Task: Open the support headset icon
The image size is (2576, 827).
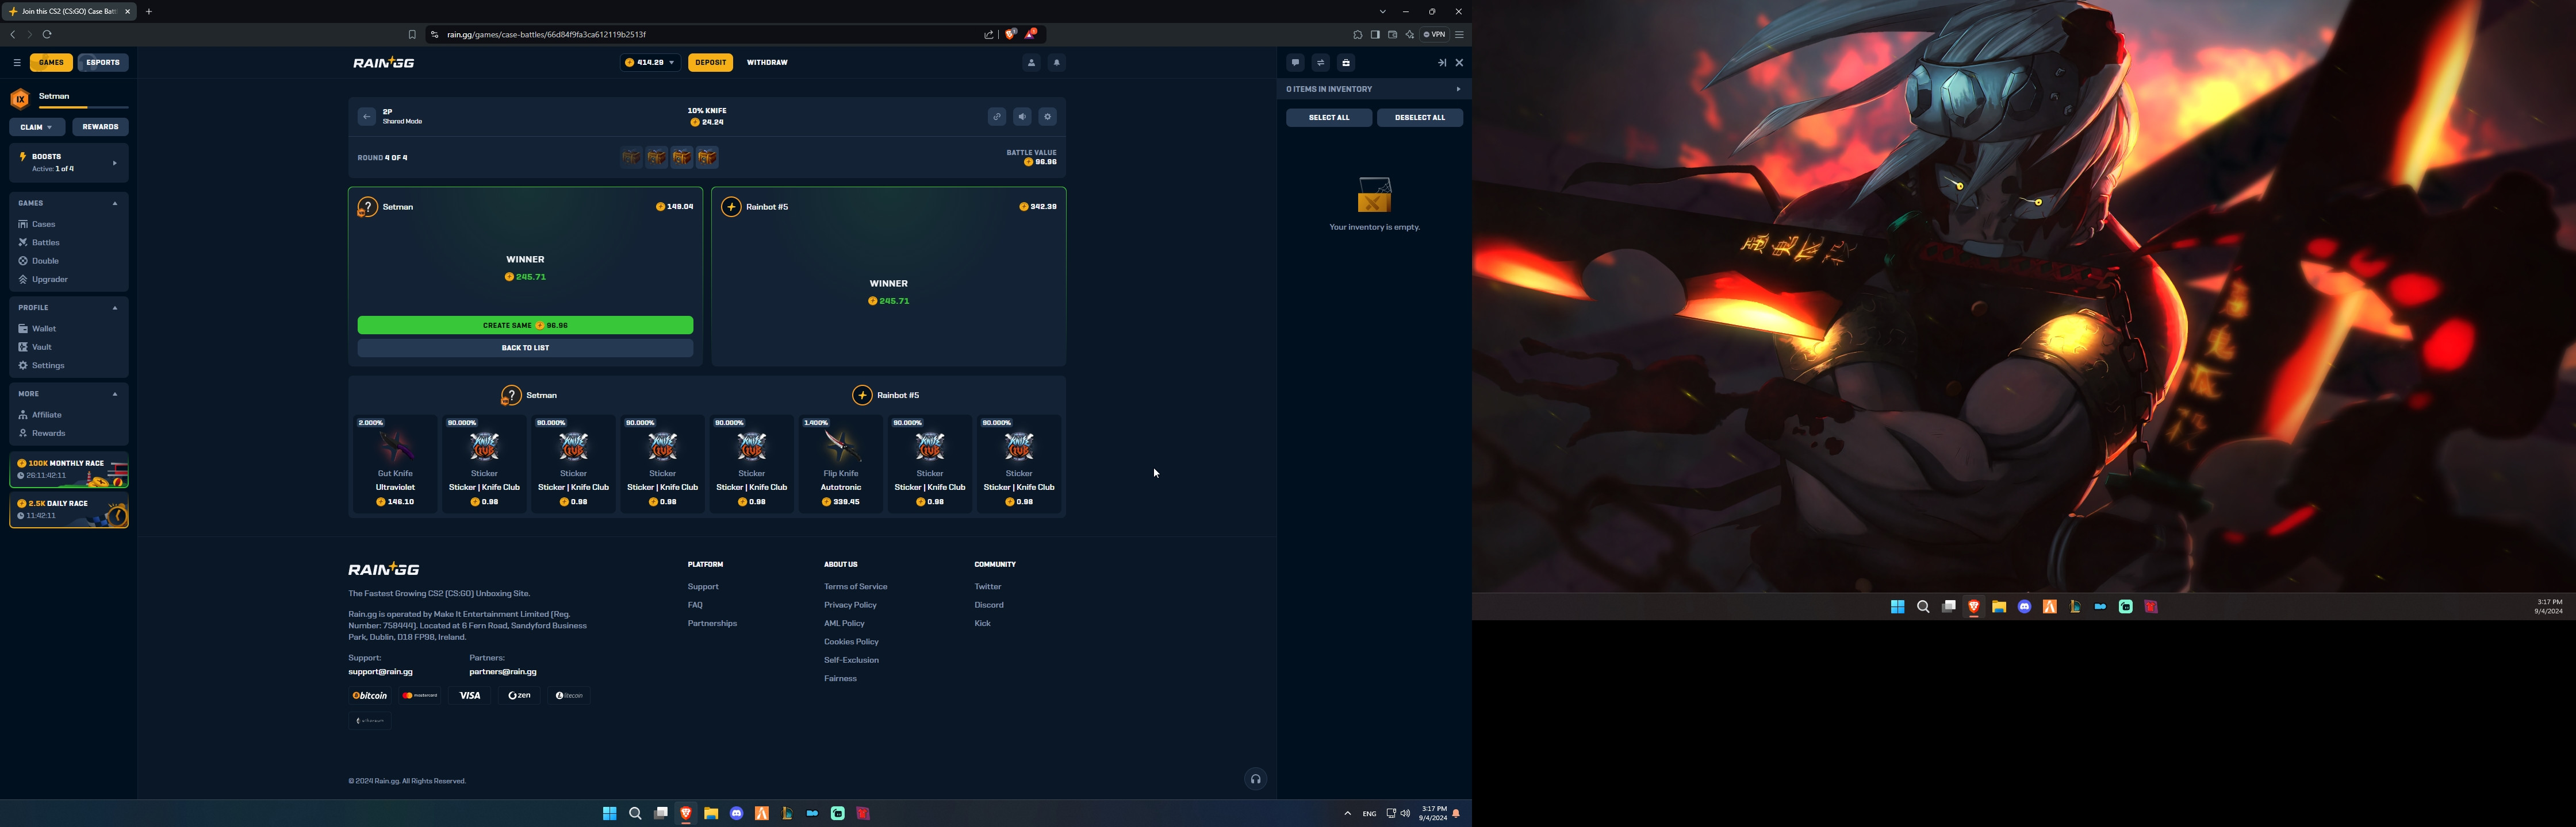Action: click(1255, 779)
